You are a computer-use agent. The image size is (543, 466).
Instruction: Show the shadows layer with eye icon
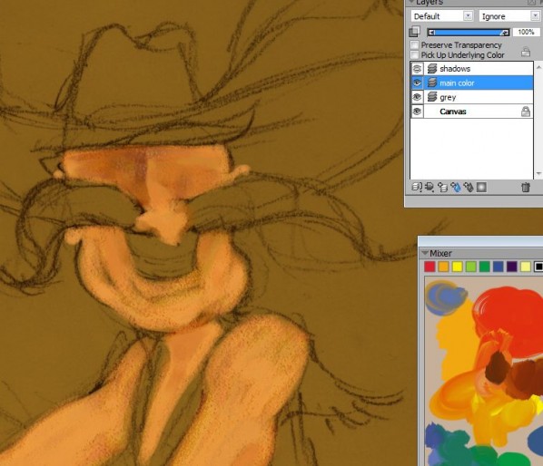pos(417,68)
